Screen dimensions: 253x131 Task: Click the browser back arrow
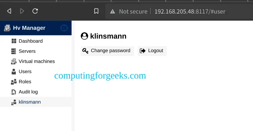9,11
